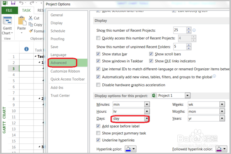Select Language in options sidebar
The height and width of the screenshot is (154, 231).
click(58, 55)
